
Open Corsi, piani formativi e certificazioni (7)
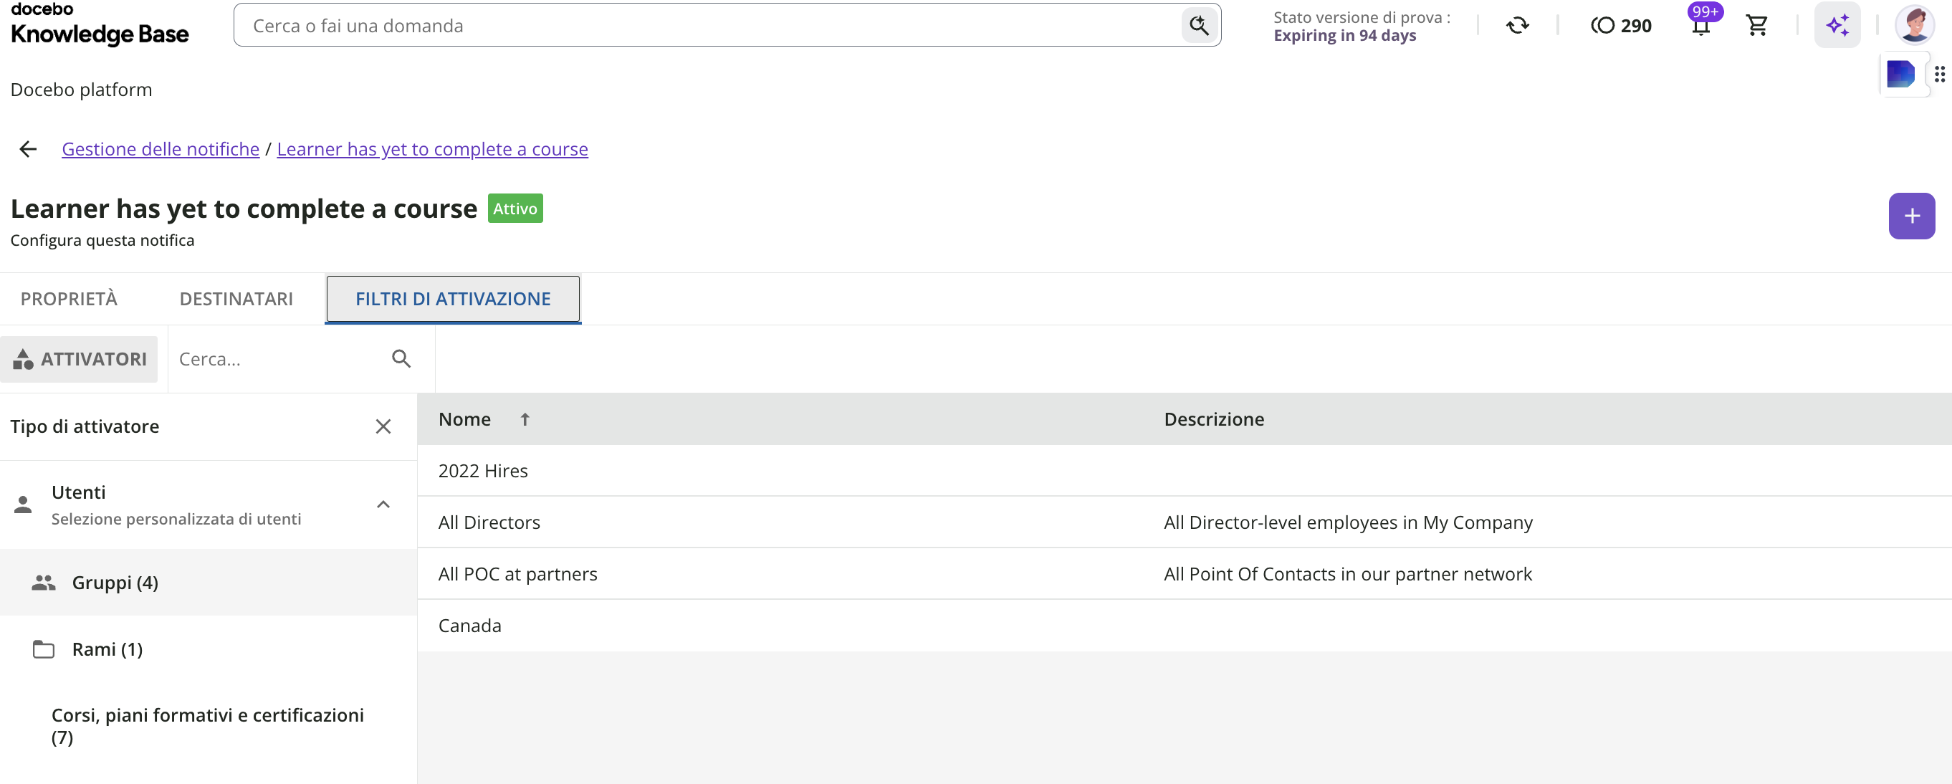(209, 726)
